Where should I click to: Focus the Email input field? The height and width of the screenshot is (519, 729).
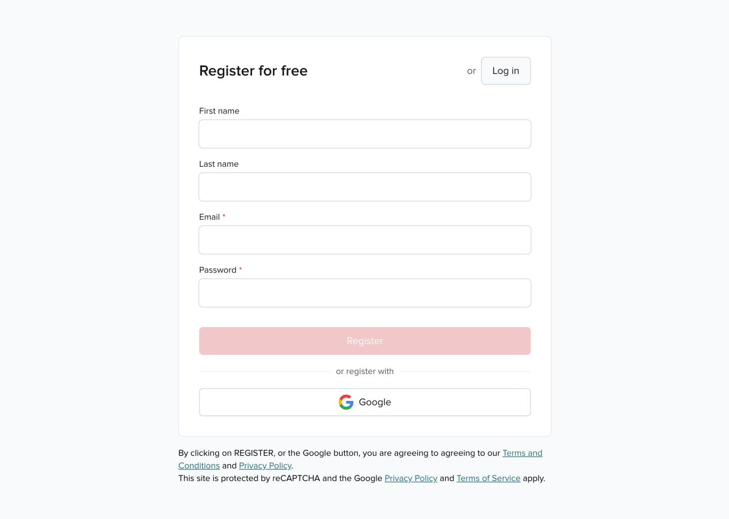pyautogui.click(x=364, y=240)
